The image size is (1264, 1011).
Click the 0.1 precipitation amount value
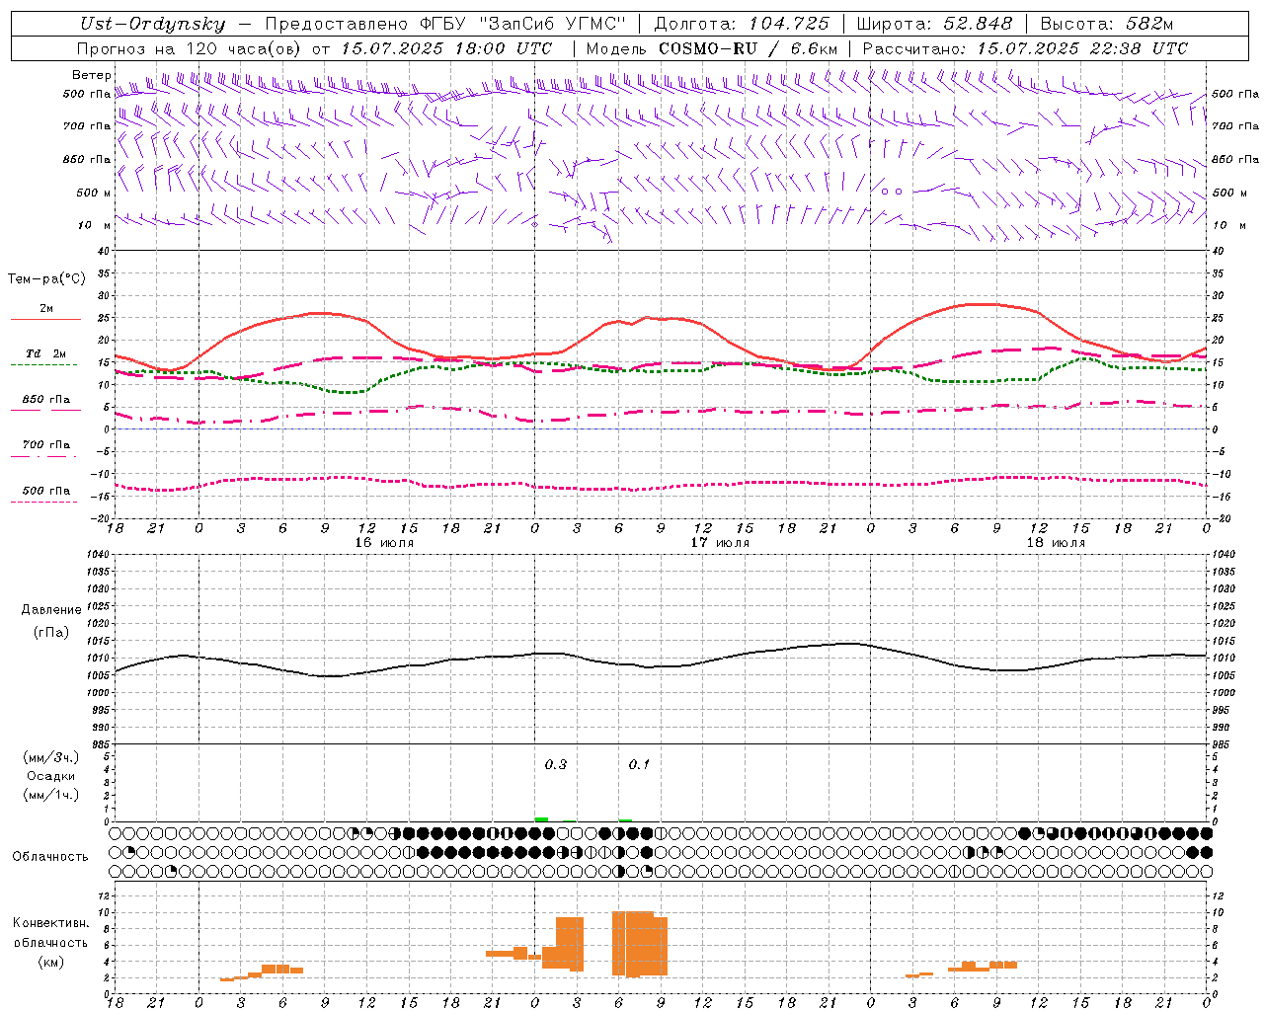tap(639, 764)
